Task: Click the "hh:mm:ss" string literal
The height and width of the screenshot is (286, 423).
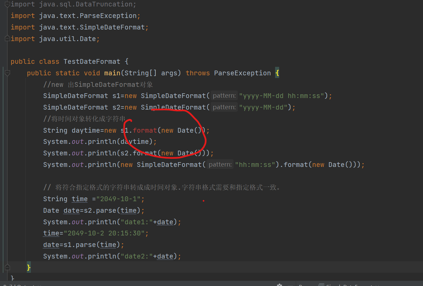Action: click(255, 165)
